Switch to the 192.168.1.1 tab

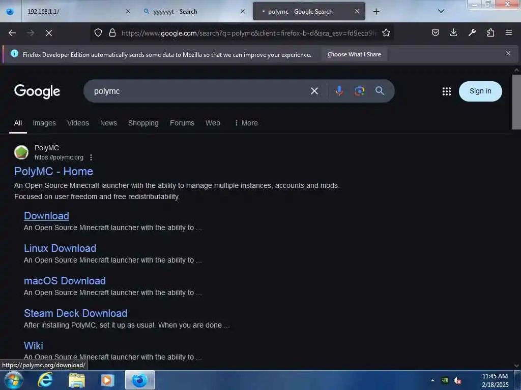coord(74,11)
